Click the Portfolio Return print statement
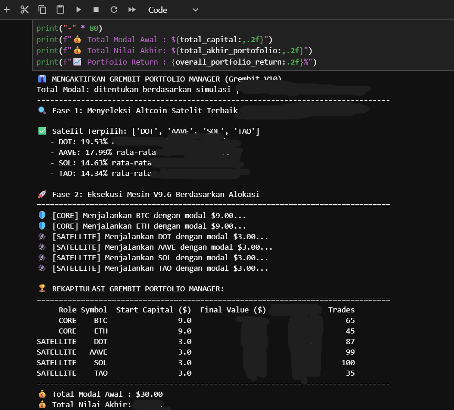454x410 pixels. tap(176, 62)
